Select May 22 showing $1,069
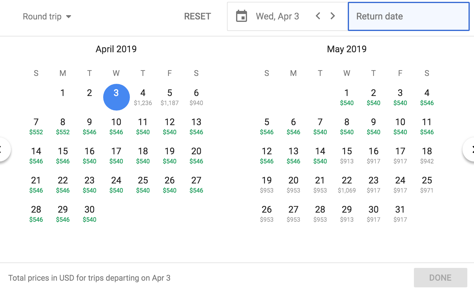 (x=347, y=184)
